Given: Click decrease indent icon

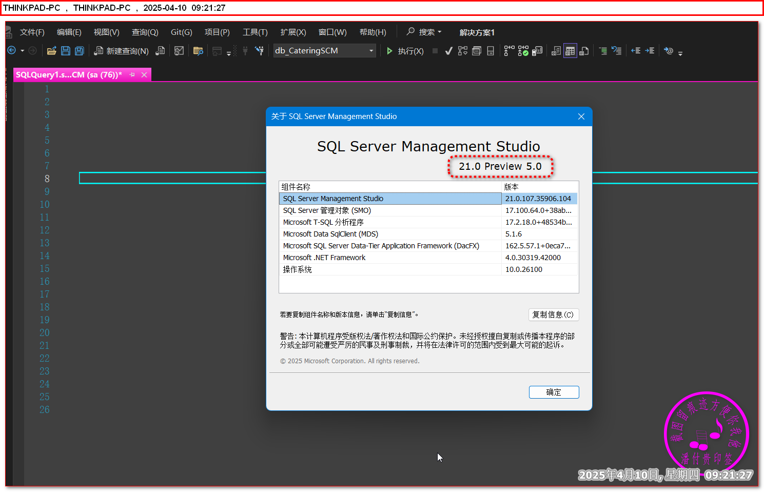Looking at the screenshot, I should 636,51.
